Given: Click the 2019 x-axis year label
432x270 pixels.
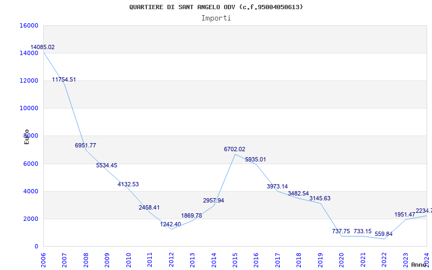Looking at the screenshot, I should [320, 260].
